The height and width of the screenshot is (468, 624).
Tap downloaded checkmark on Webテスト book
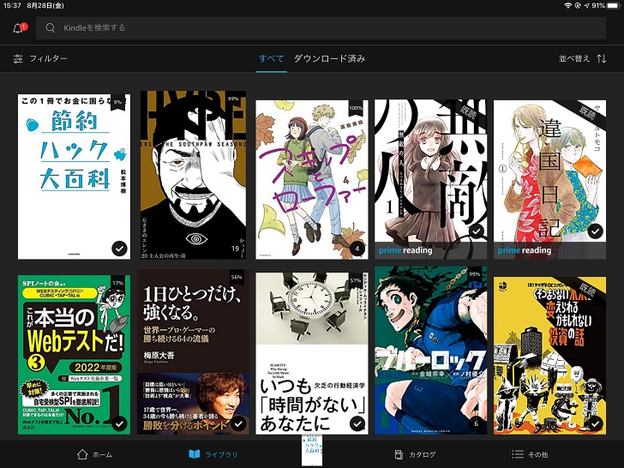(x=119, y=423)
